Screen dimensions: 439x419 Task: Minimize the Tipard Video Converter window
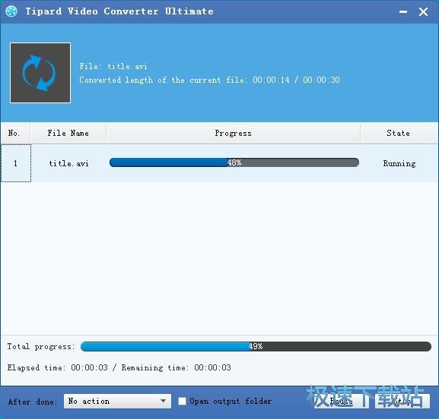pos(403,11)
